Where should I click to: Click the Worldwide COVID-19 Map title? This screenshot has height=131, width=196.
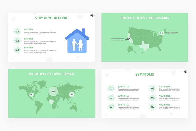coord(51,74)
